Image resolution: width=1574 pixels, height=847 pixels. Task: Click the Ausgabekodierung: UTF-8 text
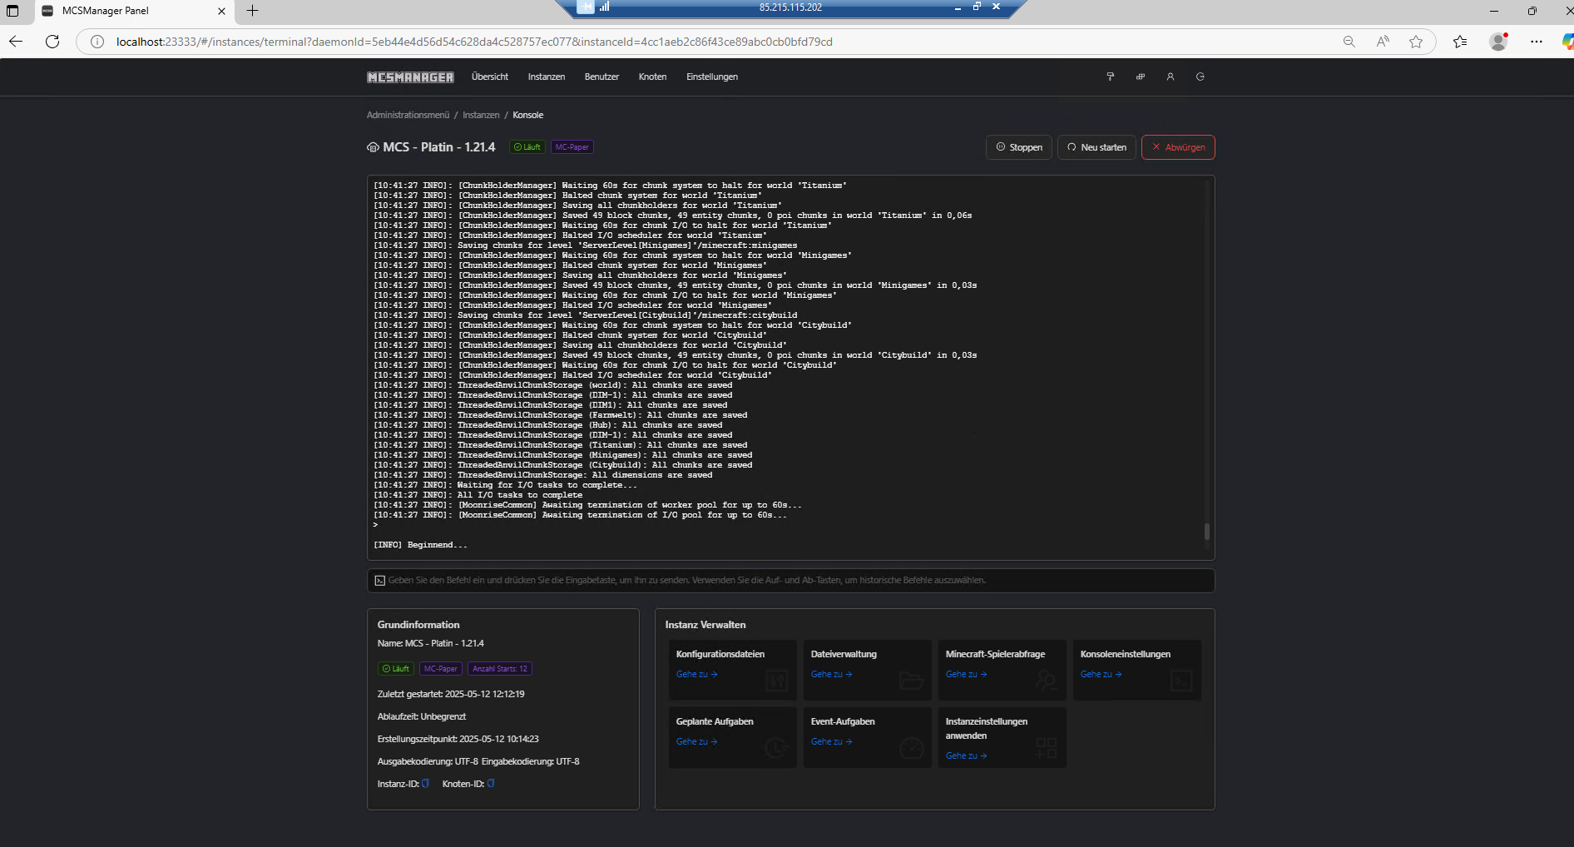[x=428, y=761]
